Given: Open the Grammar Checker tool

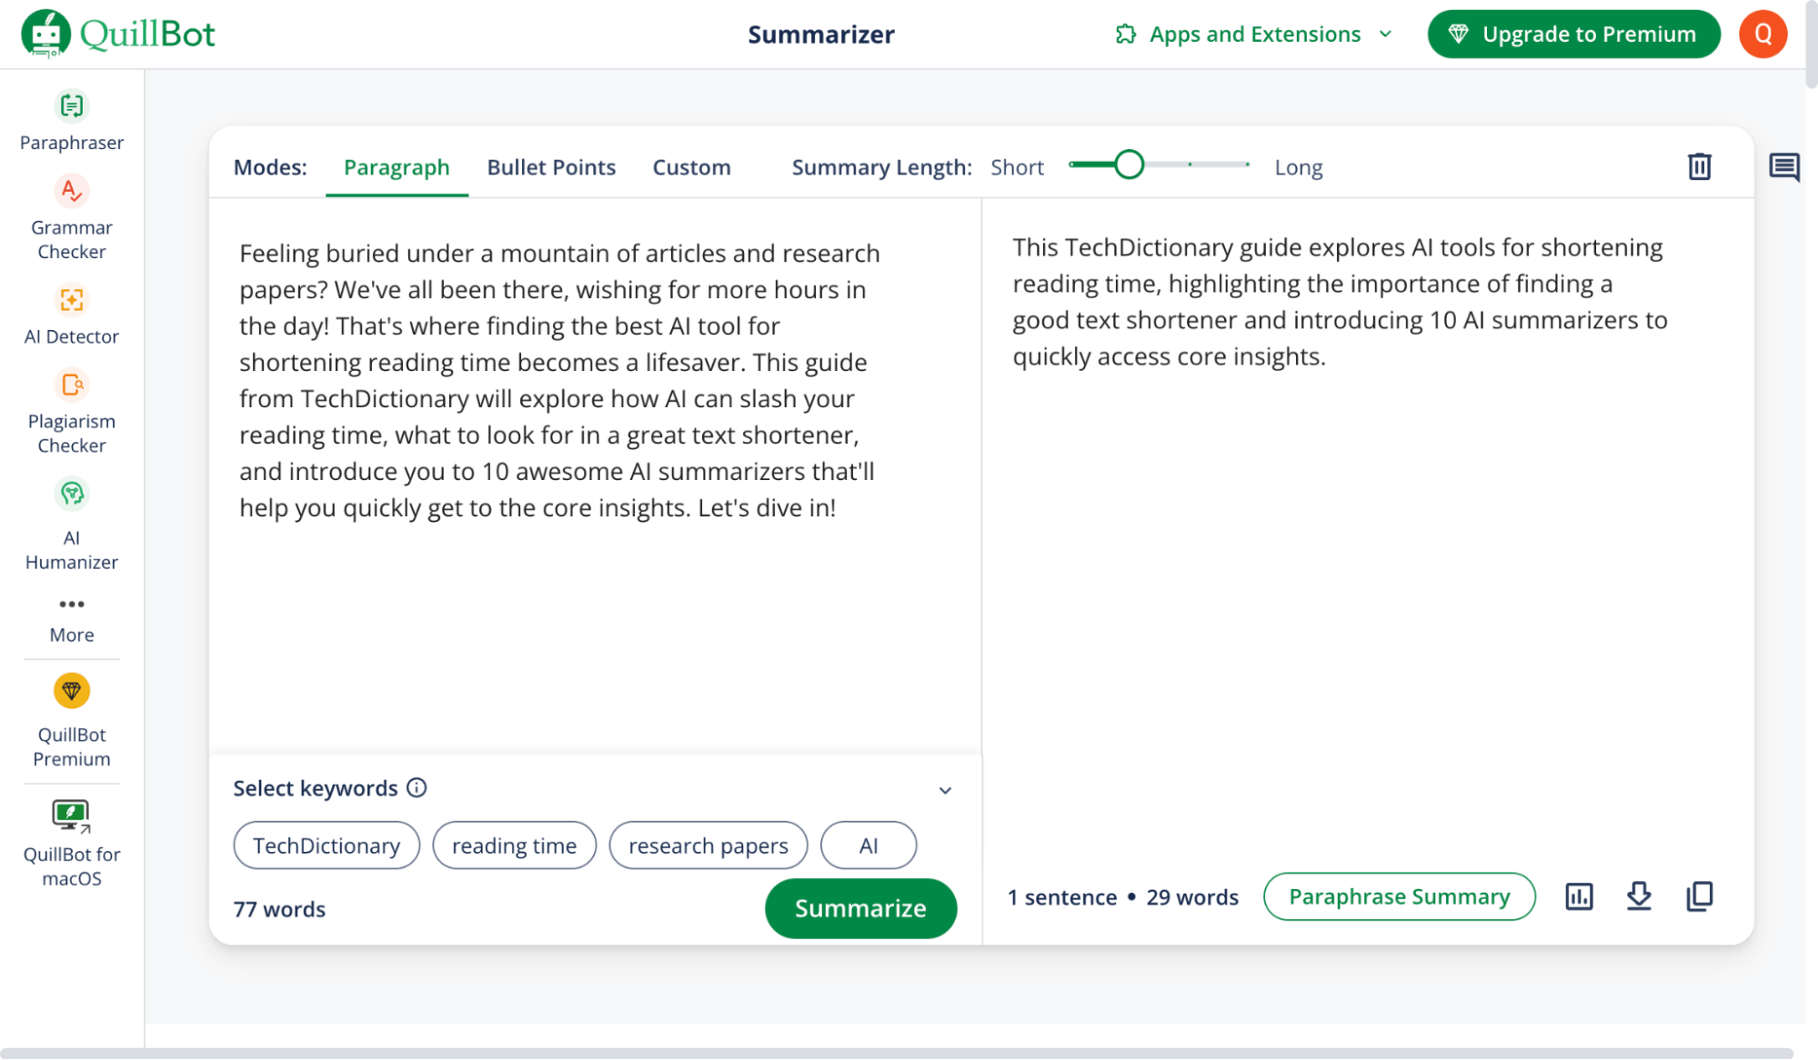Looking at the screenshot, I should coord(72,218).
